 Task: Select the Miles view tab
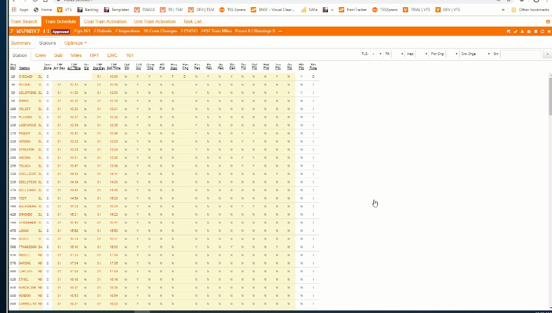76,55
